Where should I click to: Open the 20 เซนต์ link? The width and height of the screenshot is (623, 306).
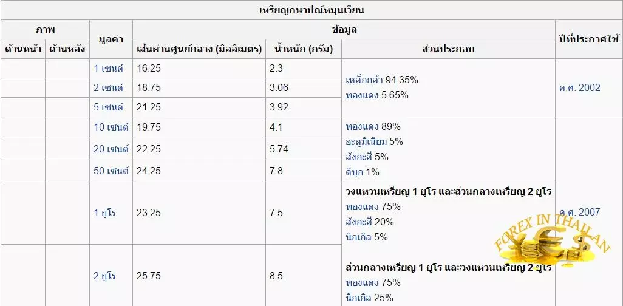pos(111,149)
